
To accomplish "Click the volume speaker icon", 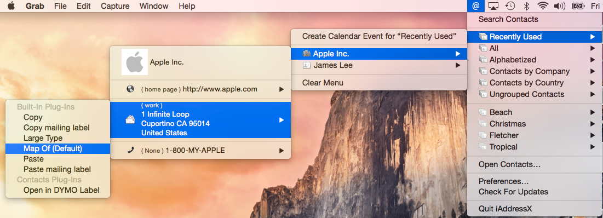I will tap(560, 6).
